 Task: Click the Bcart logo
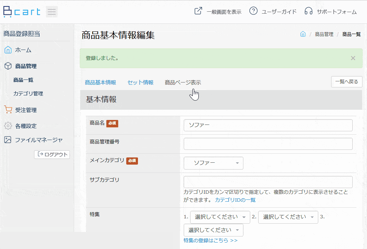(x=22, y=11)
